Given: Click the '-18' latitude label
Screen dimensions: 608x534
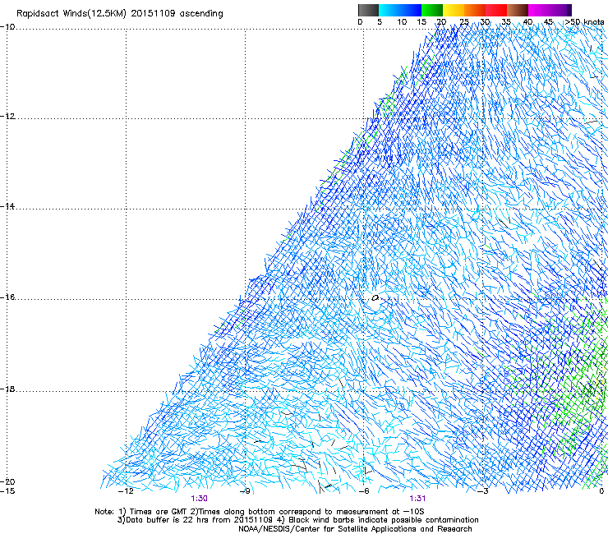Looking at the screenshot, I should click(7, 389).
